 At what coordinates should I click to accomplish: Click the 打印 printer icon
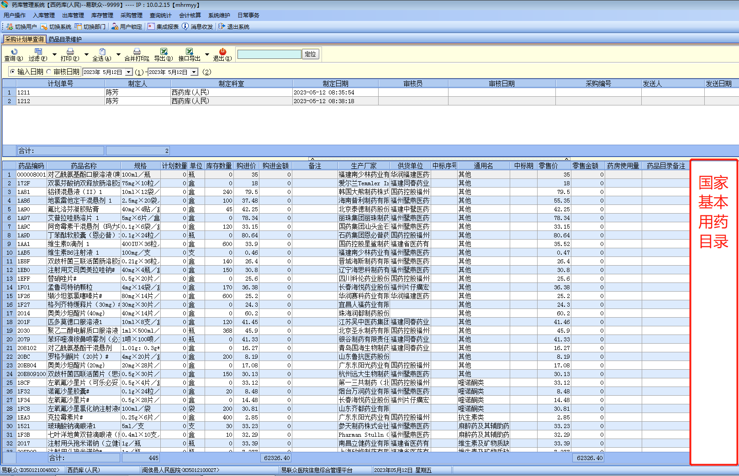coord(70,52)
